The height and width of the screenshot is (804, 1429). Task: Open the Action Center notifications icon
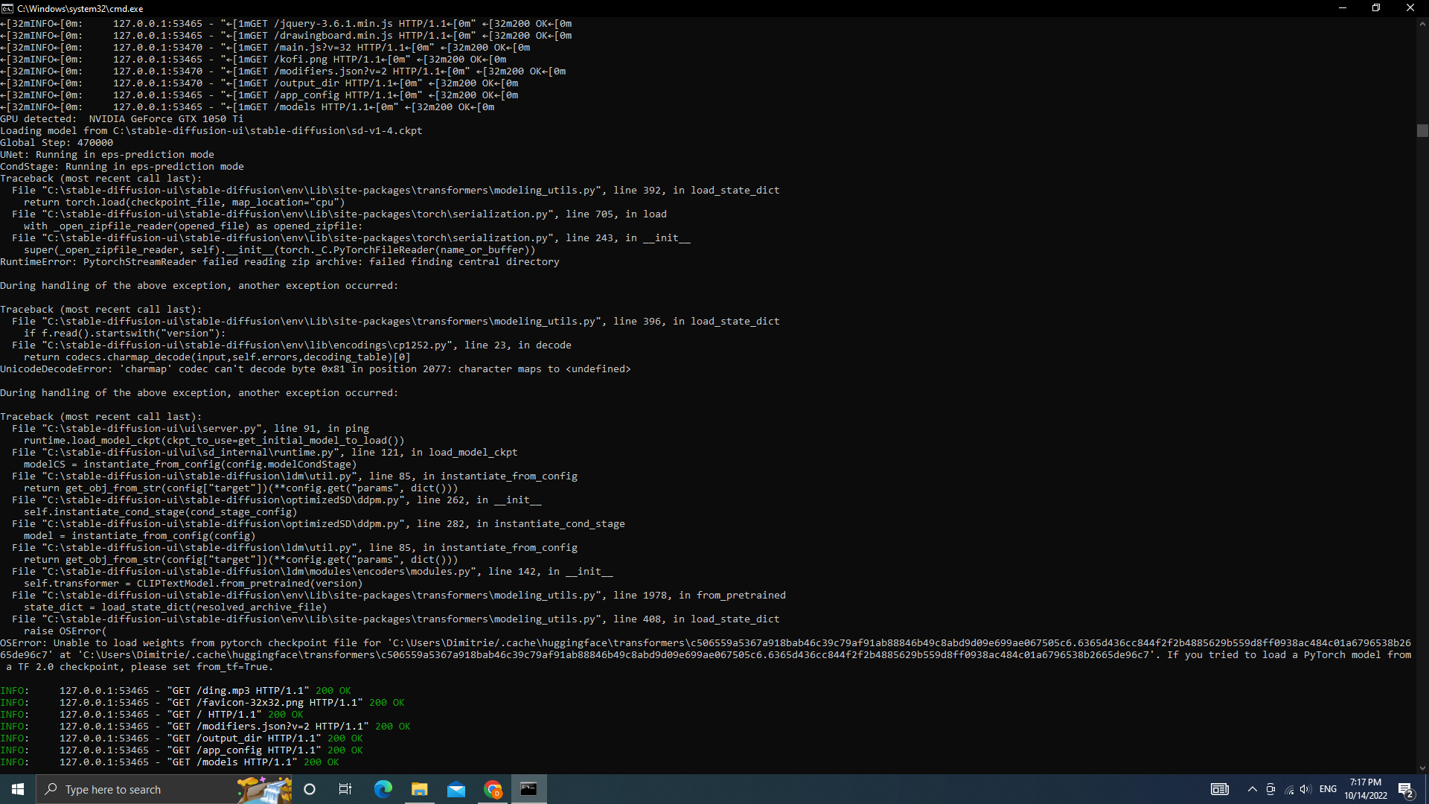1406,789
